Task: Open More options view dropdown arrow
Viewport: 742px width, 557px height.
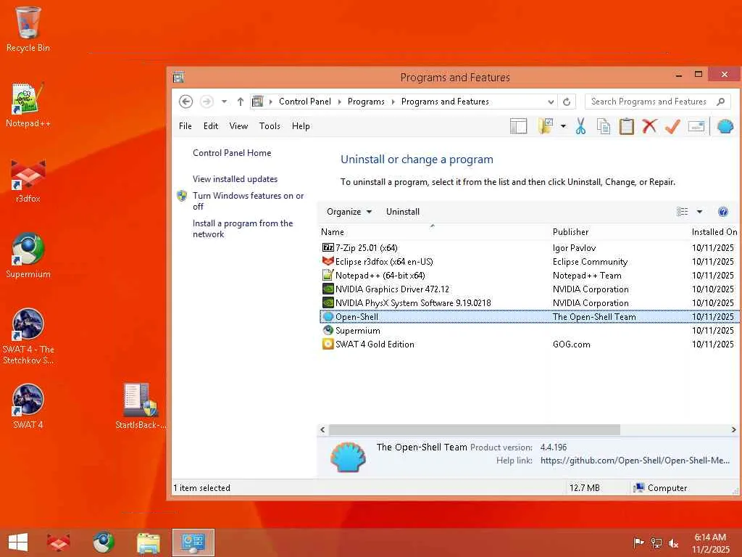Action: pos(699,212)
